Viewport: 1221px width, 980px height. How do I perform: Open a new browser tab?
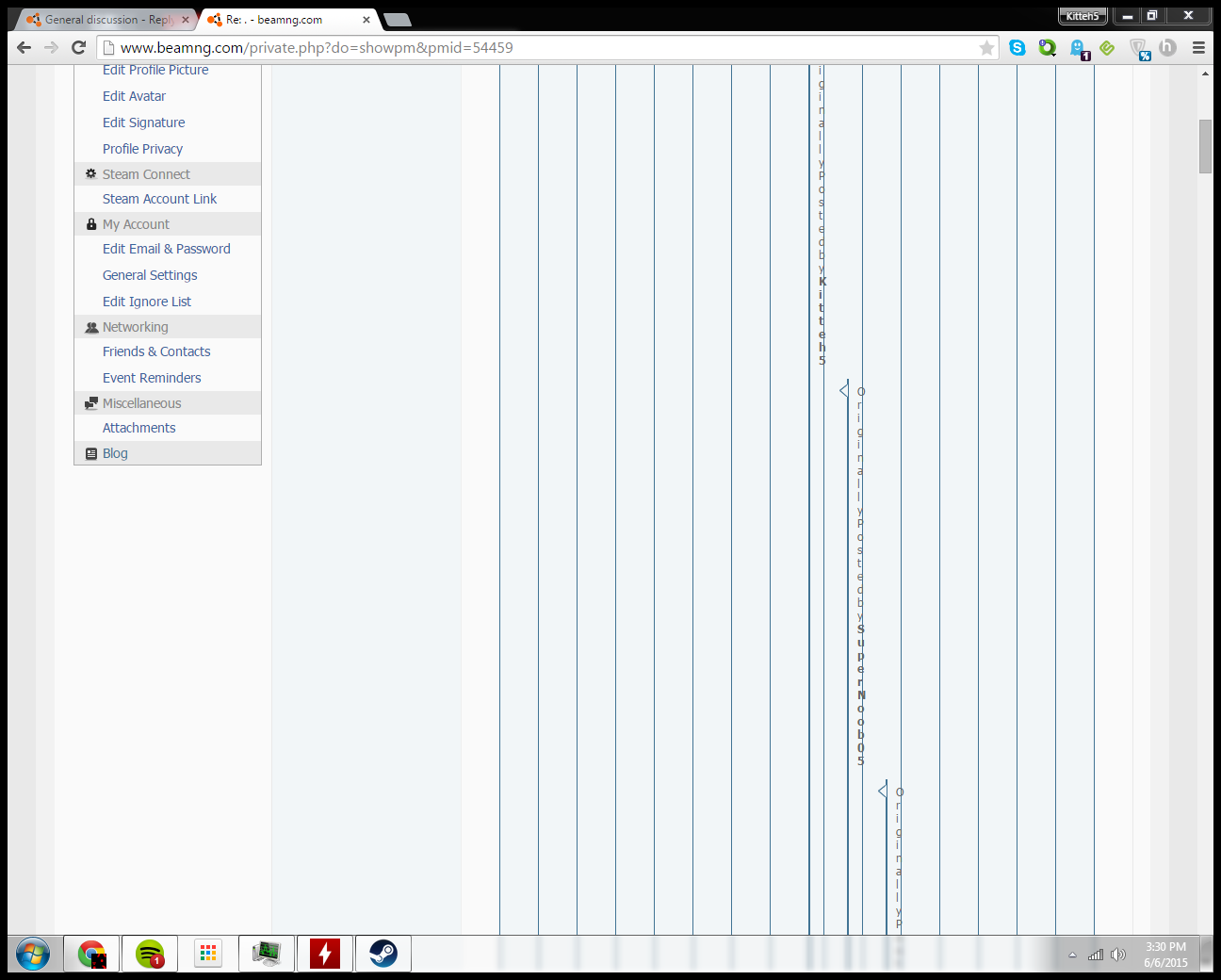point(398,20)
